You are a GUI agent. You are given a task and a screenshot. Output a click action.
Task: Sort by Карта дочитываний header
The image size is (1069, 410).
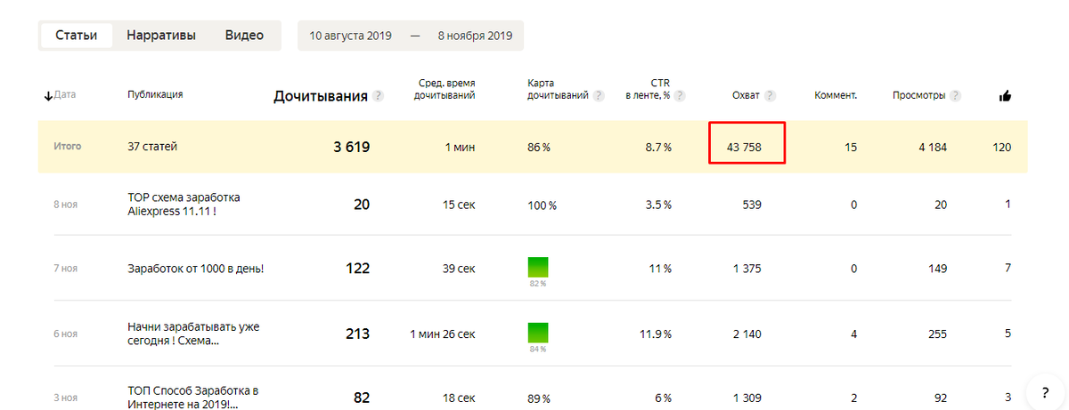click(558, 89)
